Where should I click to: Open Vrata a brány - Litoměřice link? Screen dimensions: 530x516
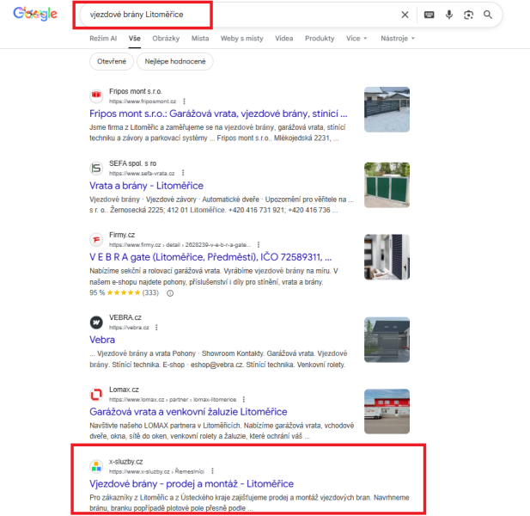coord(146,185)
